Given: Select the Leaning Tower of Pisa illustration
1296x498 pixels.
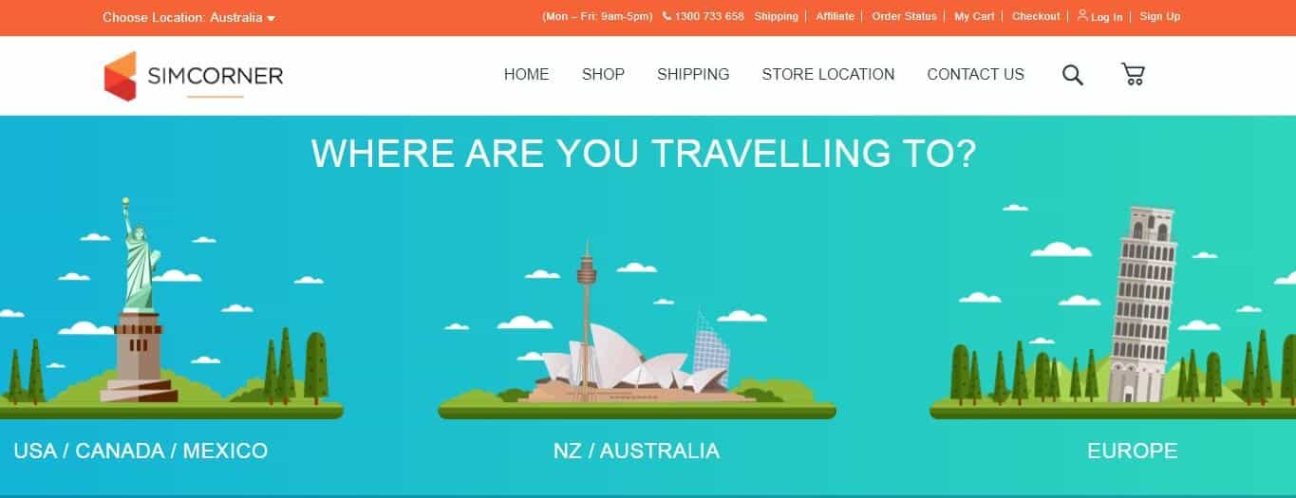Looking at the screenshot, I should [1142, 304].
